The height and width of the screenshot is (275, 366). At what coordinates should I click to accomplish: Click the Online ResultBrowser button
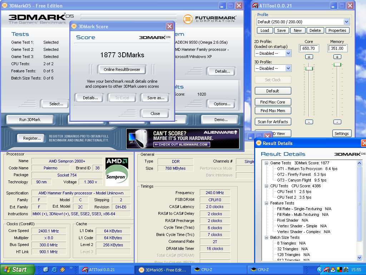(x=122, y=69)
